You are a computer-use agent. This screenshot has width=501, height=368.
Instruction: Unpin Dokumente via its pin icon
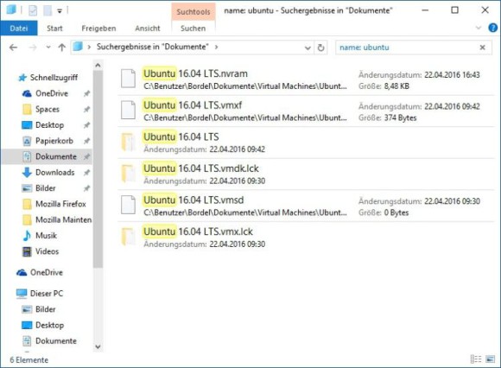click(x=86, y=157)
